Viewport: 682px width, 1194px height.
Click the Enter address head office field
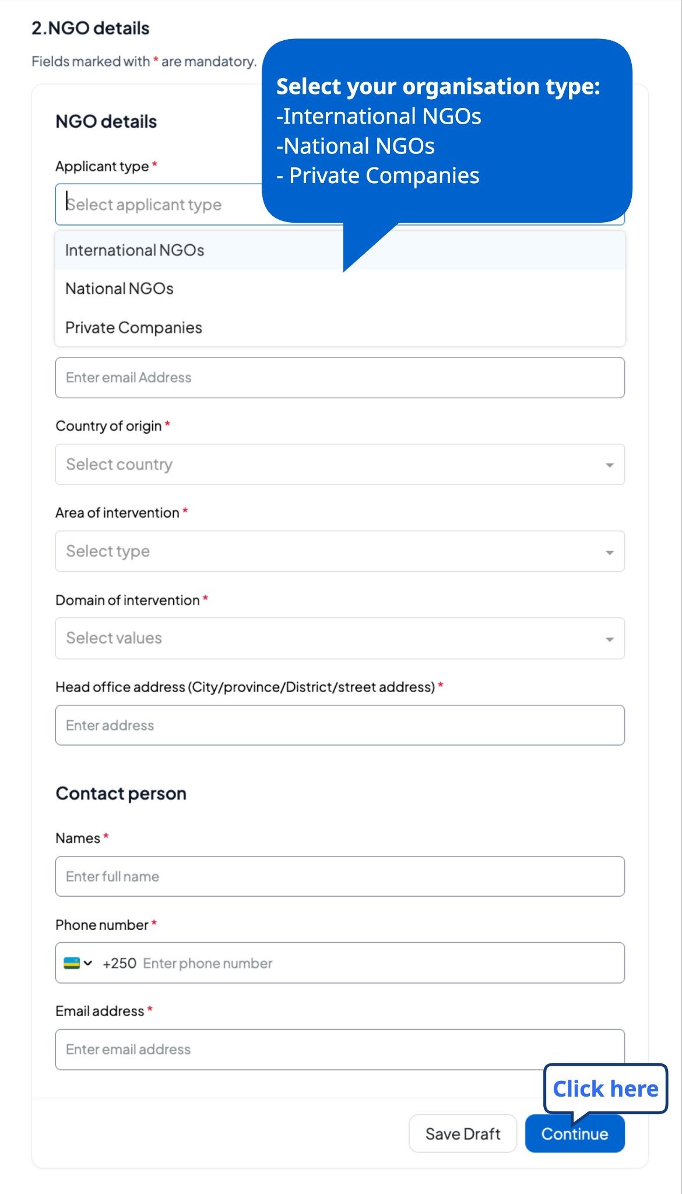click(340, 725)
